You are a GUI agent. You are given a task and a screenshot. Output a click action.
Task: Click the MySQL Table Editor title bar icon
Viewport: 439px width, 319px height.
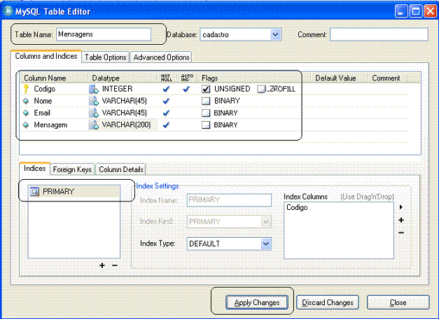[x=8, y=11]
